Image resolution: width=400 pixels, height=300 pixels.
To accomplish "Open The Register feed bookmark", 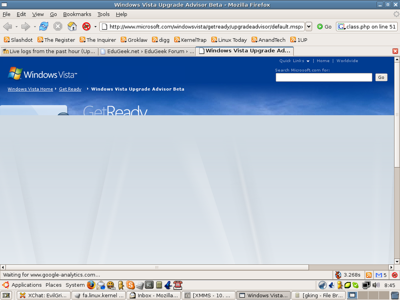I will coord(56,40).
